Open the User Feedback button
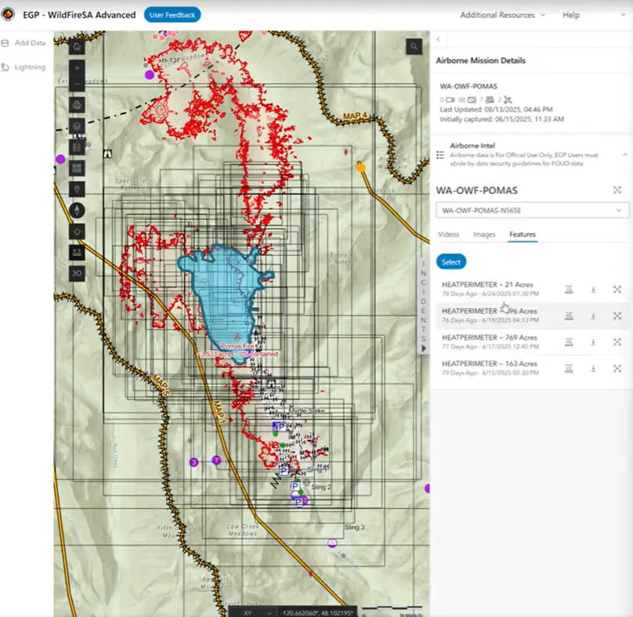This screenshot has height=617, width=633. point(172,15)
